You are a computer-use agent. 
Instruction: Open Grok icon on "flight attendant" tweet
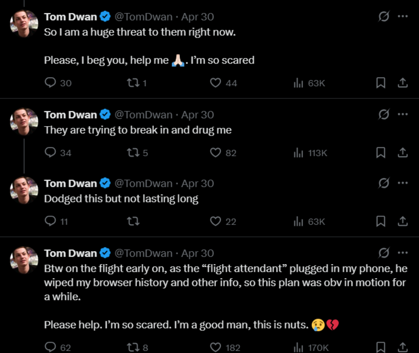[x=383, y=252]
